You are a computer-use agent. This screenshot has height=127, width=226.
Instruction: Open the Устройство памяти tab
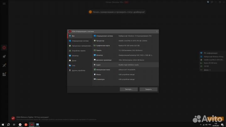(x=80, y=51)
